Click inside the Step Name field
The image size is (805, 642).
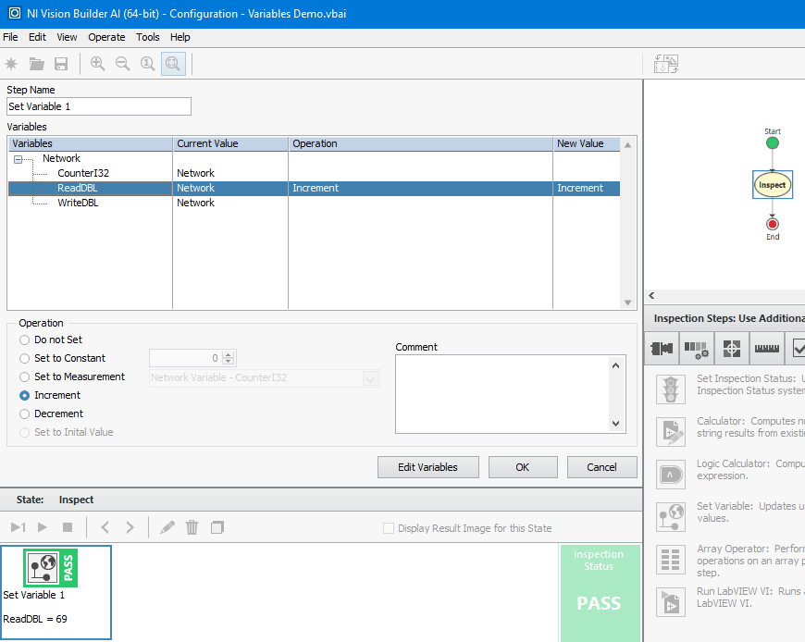pyautogui.click(x=97, y=105)
